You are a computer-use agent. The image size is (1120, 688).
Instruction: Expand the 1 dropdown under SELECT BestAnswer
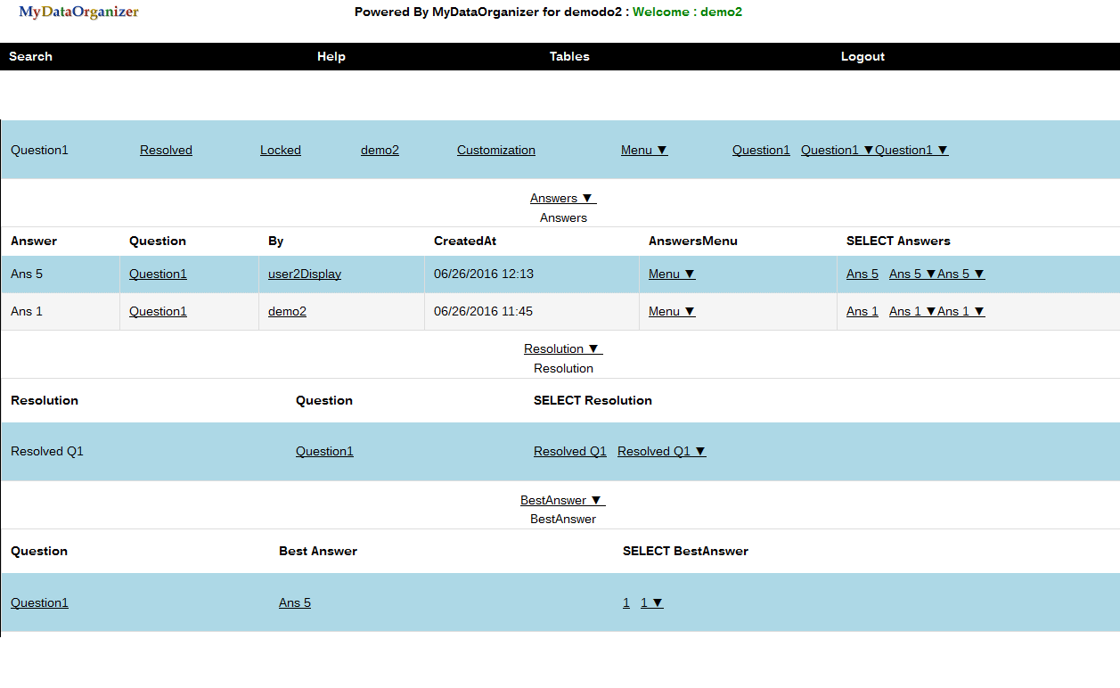651,602
